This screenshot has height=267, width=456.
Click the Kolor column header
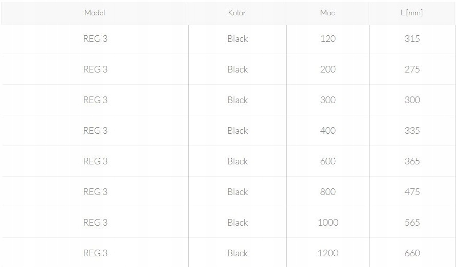click(237, 13)
